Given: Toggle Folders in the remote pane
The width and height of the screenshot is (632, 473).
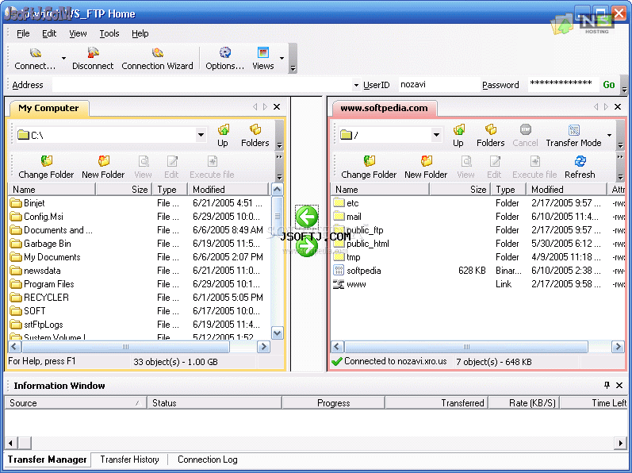Looking at the screenshot, I should coord(491,136).
